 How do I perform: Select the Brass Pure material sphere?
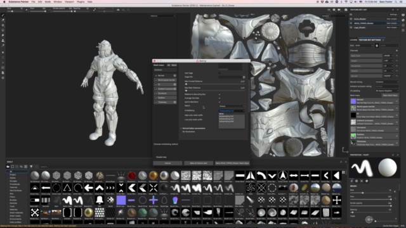click(x=89, y=213)
